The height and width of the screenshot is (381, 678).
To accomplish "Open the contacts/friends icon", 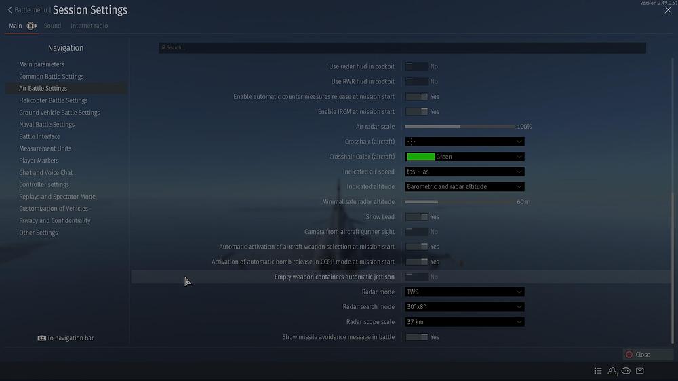I will pos(612,371).
